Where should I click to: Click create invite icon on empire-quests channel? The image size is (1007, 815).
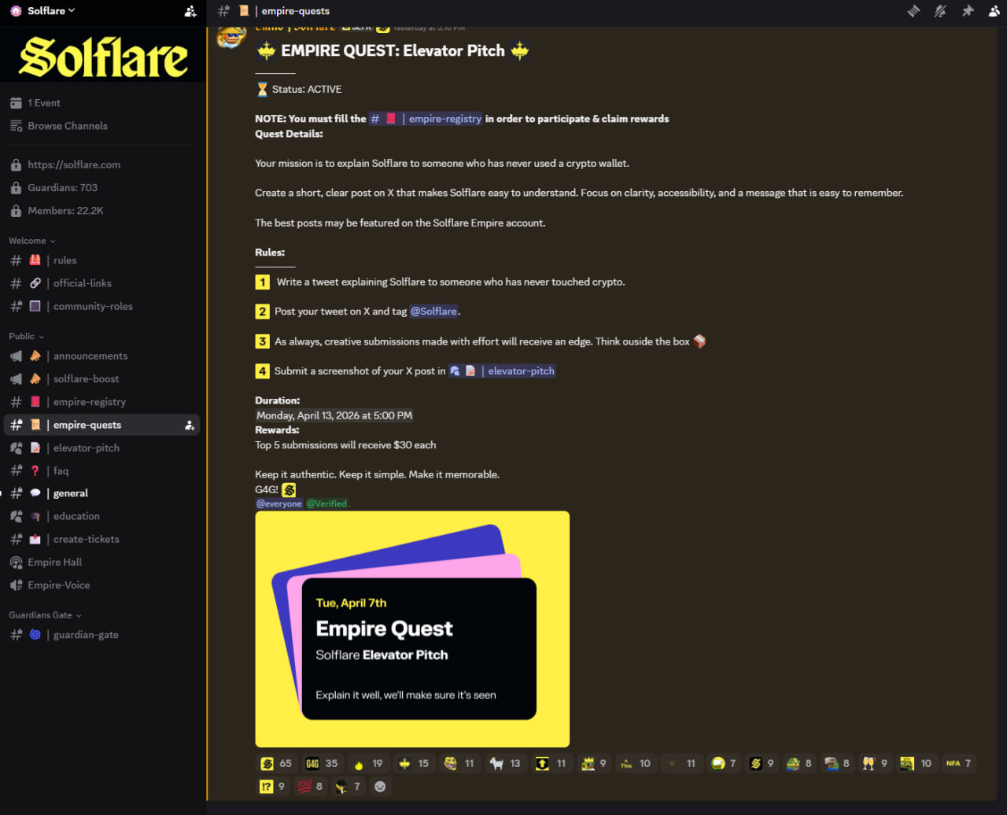coord(190,425)
